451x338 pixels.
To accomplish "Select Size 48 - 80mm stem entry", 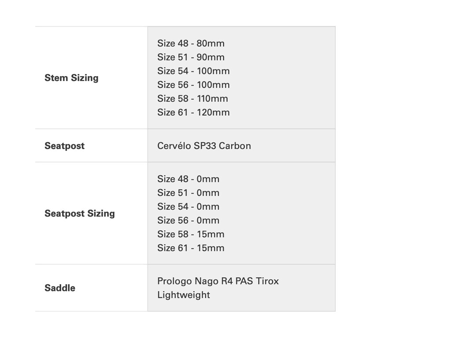I will (x=191, y=44).
